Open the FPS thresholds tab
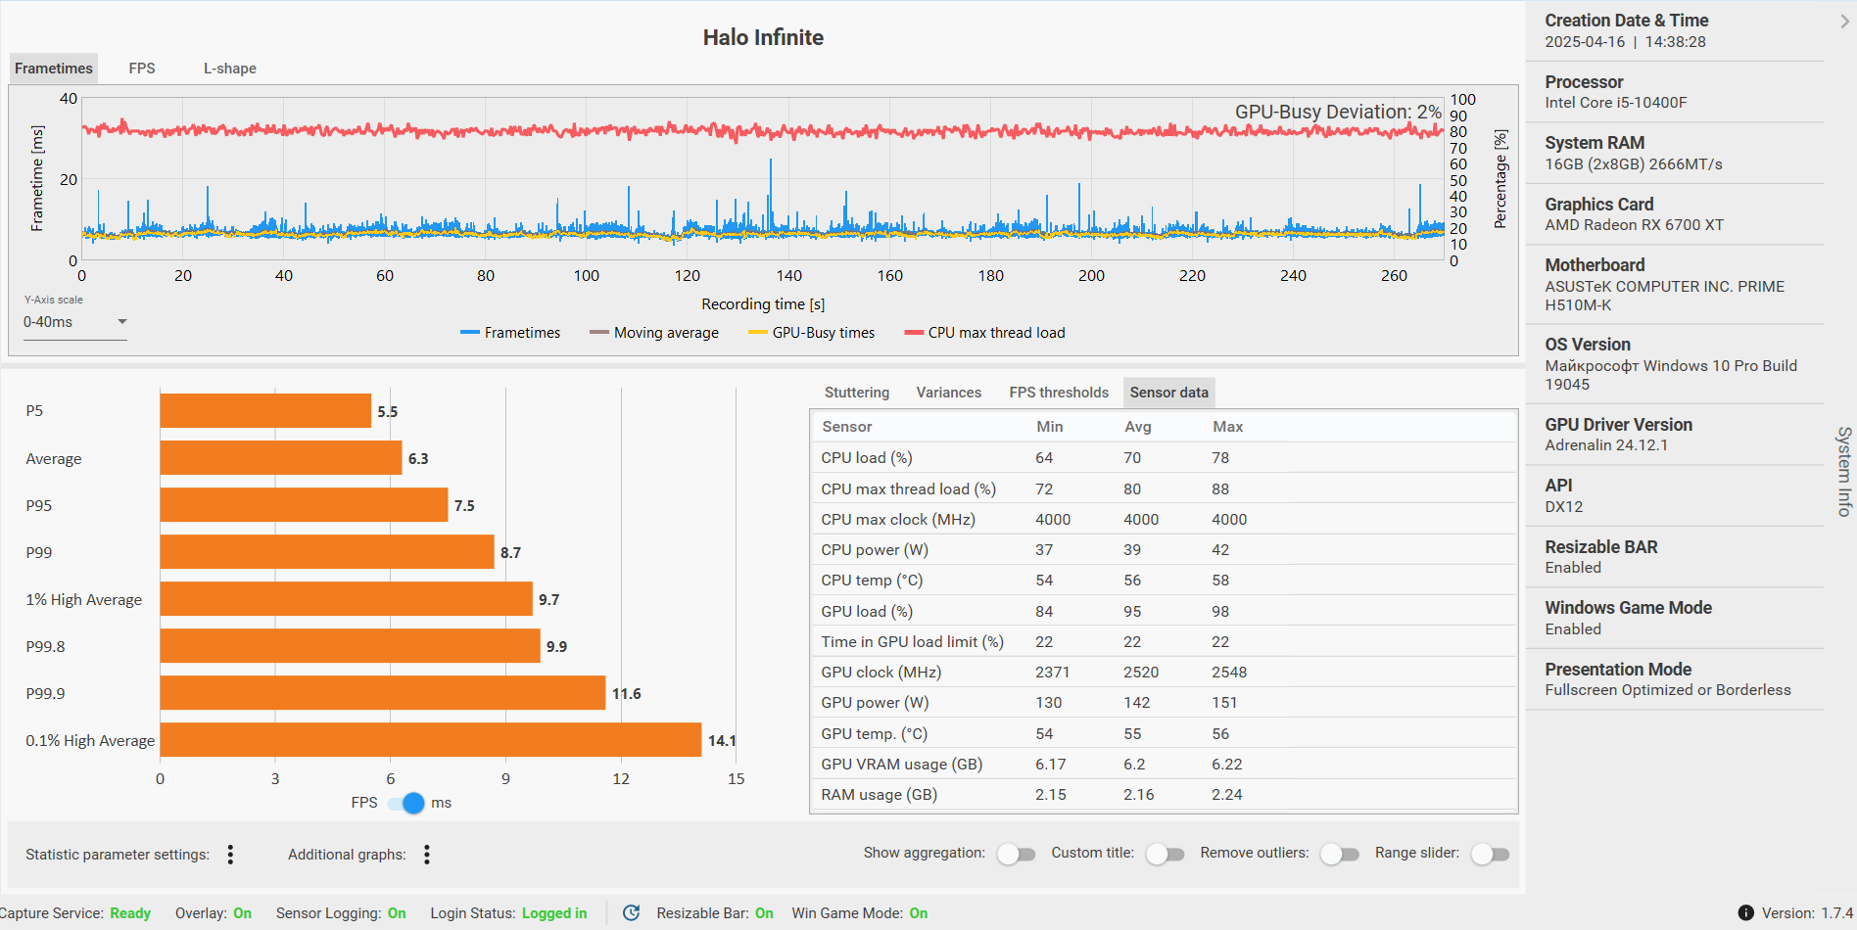This screenshot has width=1857, height=930. (x=1059, y=393)
